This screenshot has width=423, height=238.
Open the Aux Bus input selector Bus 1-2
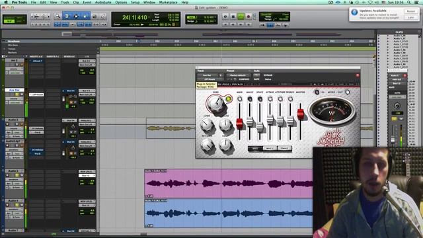tap(87, 91)
